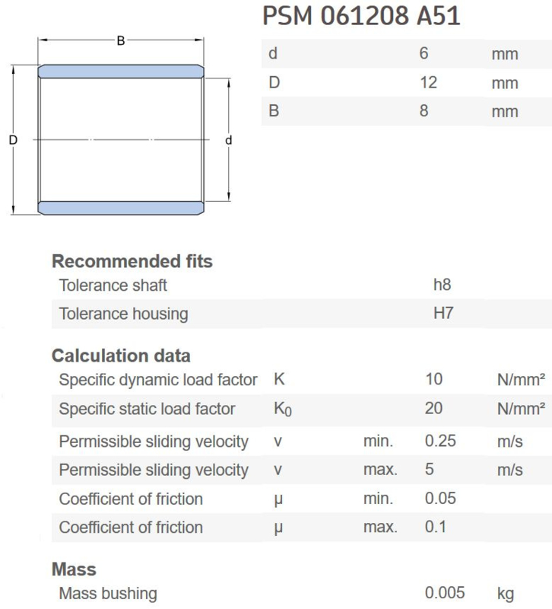The image size is (552, 609).
Task: Click the PSM 061208 A51 product title
Action: pyautogui.click(x=361, y=16)
